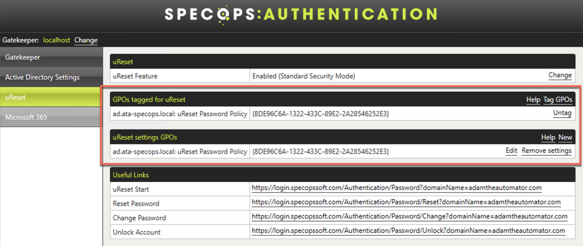Screen dimensions: 583x246
Task: Switch to the Microsoft 365 section
Action: tap(26, 117)
